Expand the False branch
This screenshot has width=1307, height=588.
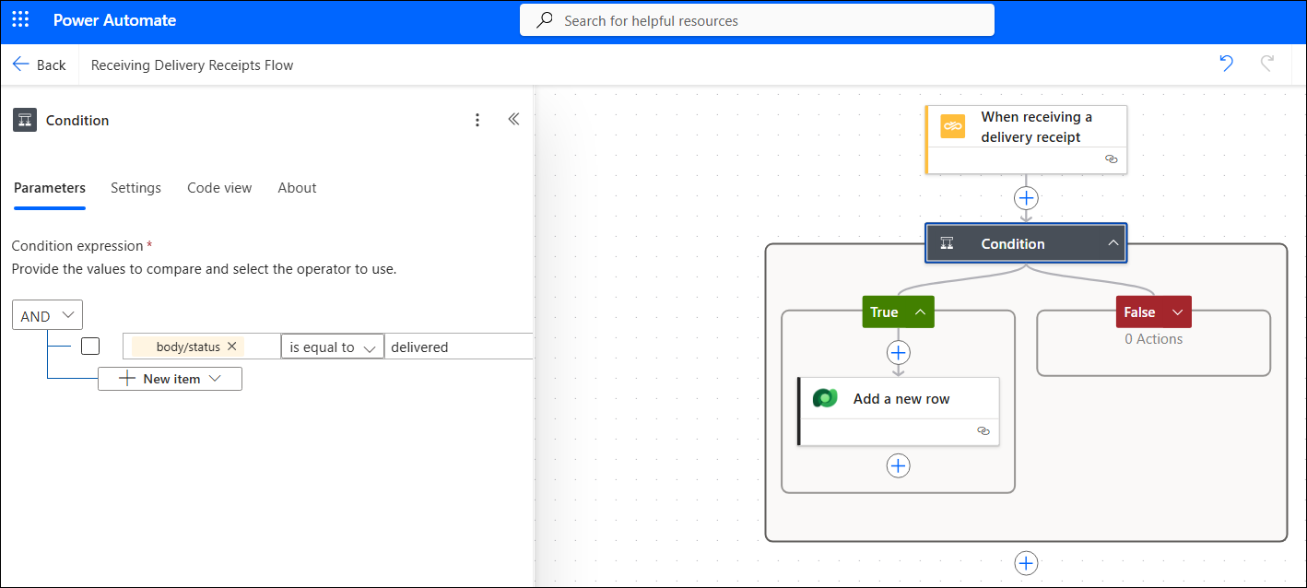(x=1177, y=312)
